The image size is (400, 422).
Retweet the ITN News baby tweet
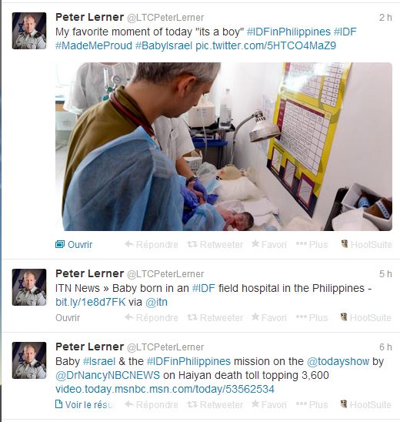(215, 317)
